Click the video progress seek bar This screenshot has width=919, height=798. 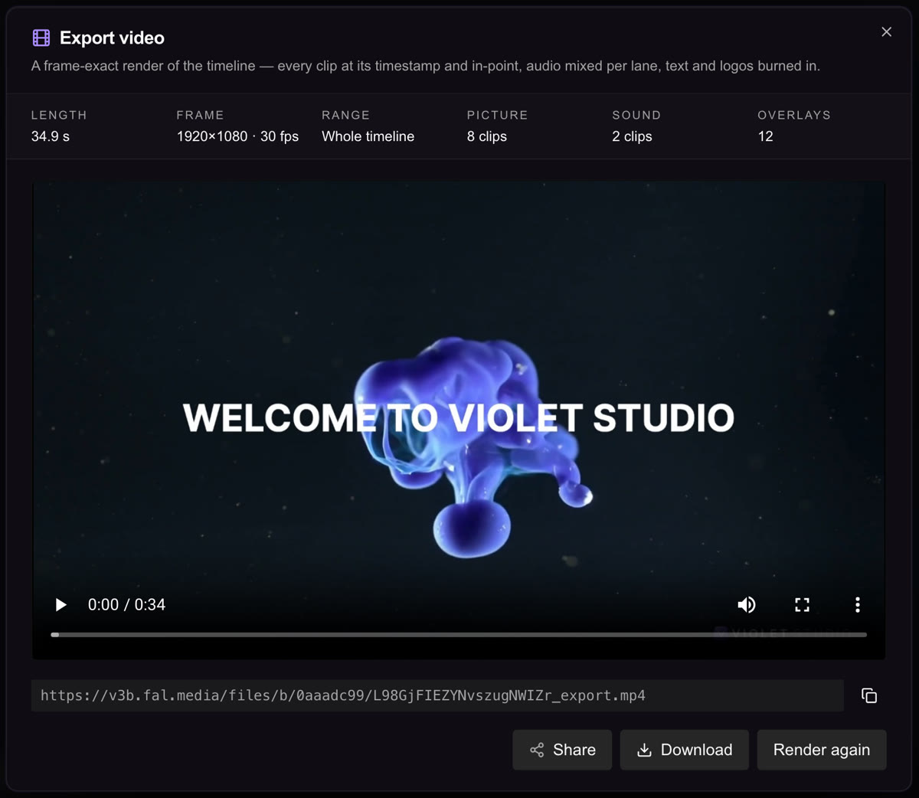[x=459, y=634]
